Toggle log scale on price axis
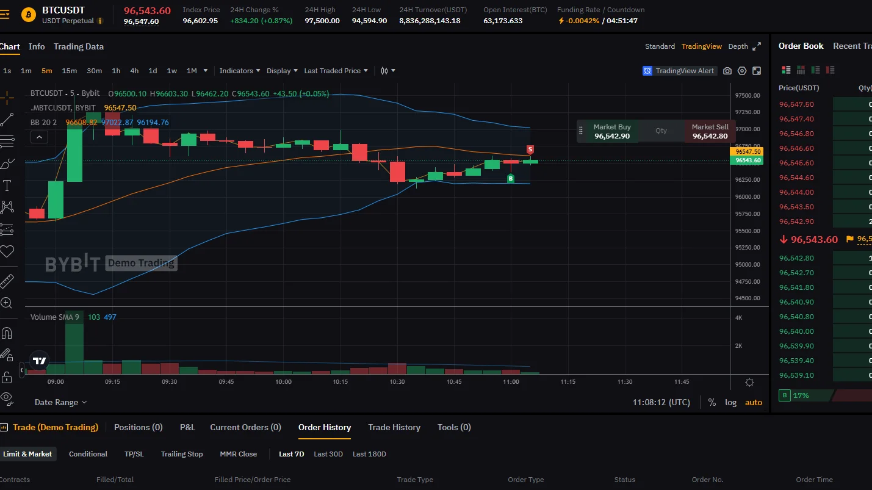This screenshot has height=490, width=872. 730,403
